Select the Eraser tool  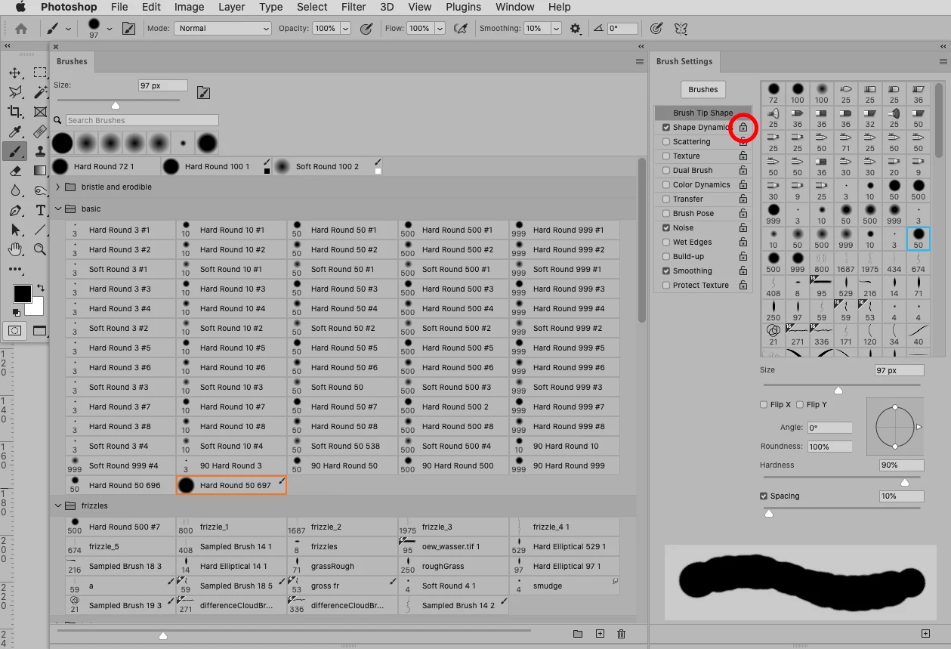coord(14,171)
